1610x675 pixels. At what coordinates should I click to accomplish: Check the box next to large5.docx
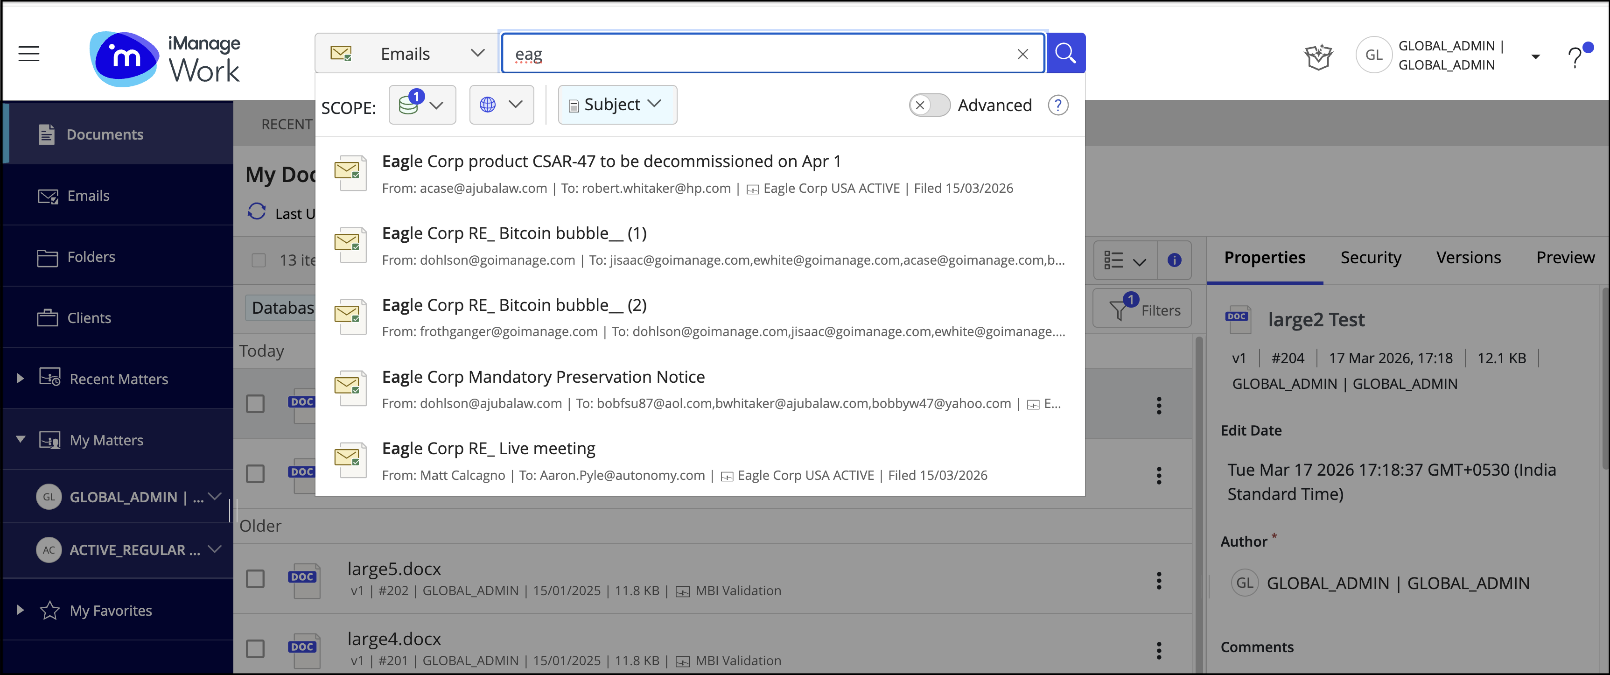[x=255, y=579]
